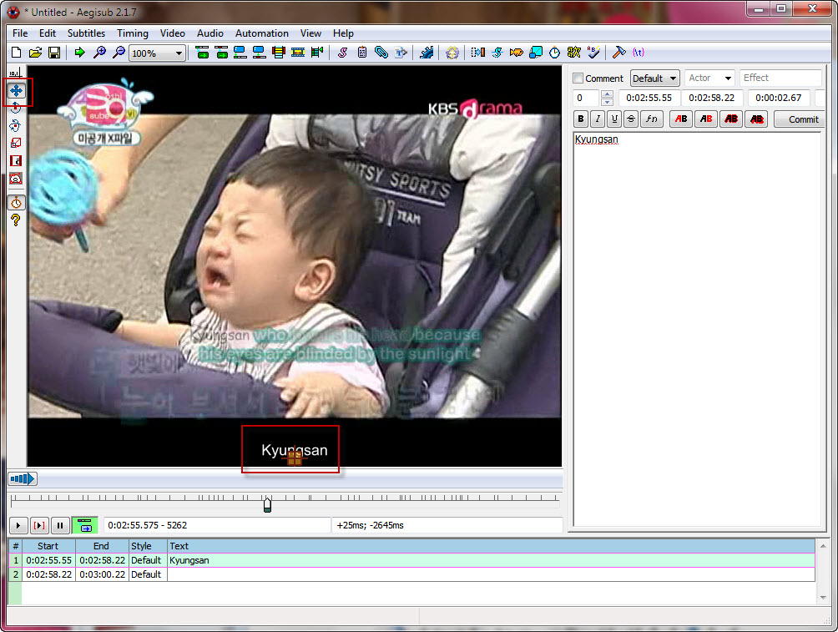The image size is (838, 632).
Task: Open the Options hammer icon
Action: tap(618, 53)
